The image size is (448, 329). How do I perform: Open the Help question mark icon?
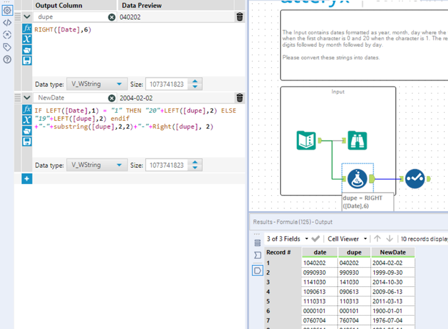click(7, 59)
